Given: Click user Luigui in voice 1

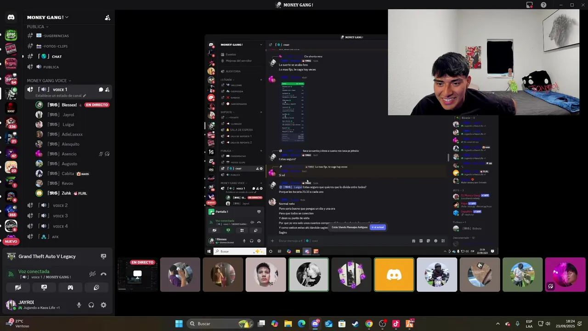Looking at the screenshot, I should (68, 125).
